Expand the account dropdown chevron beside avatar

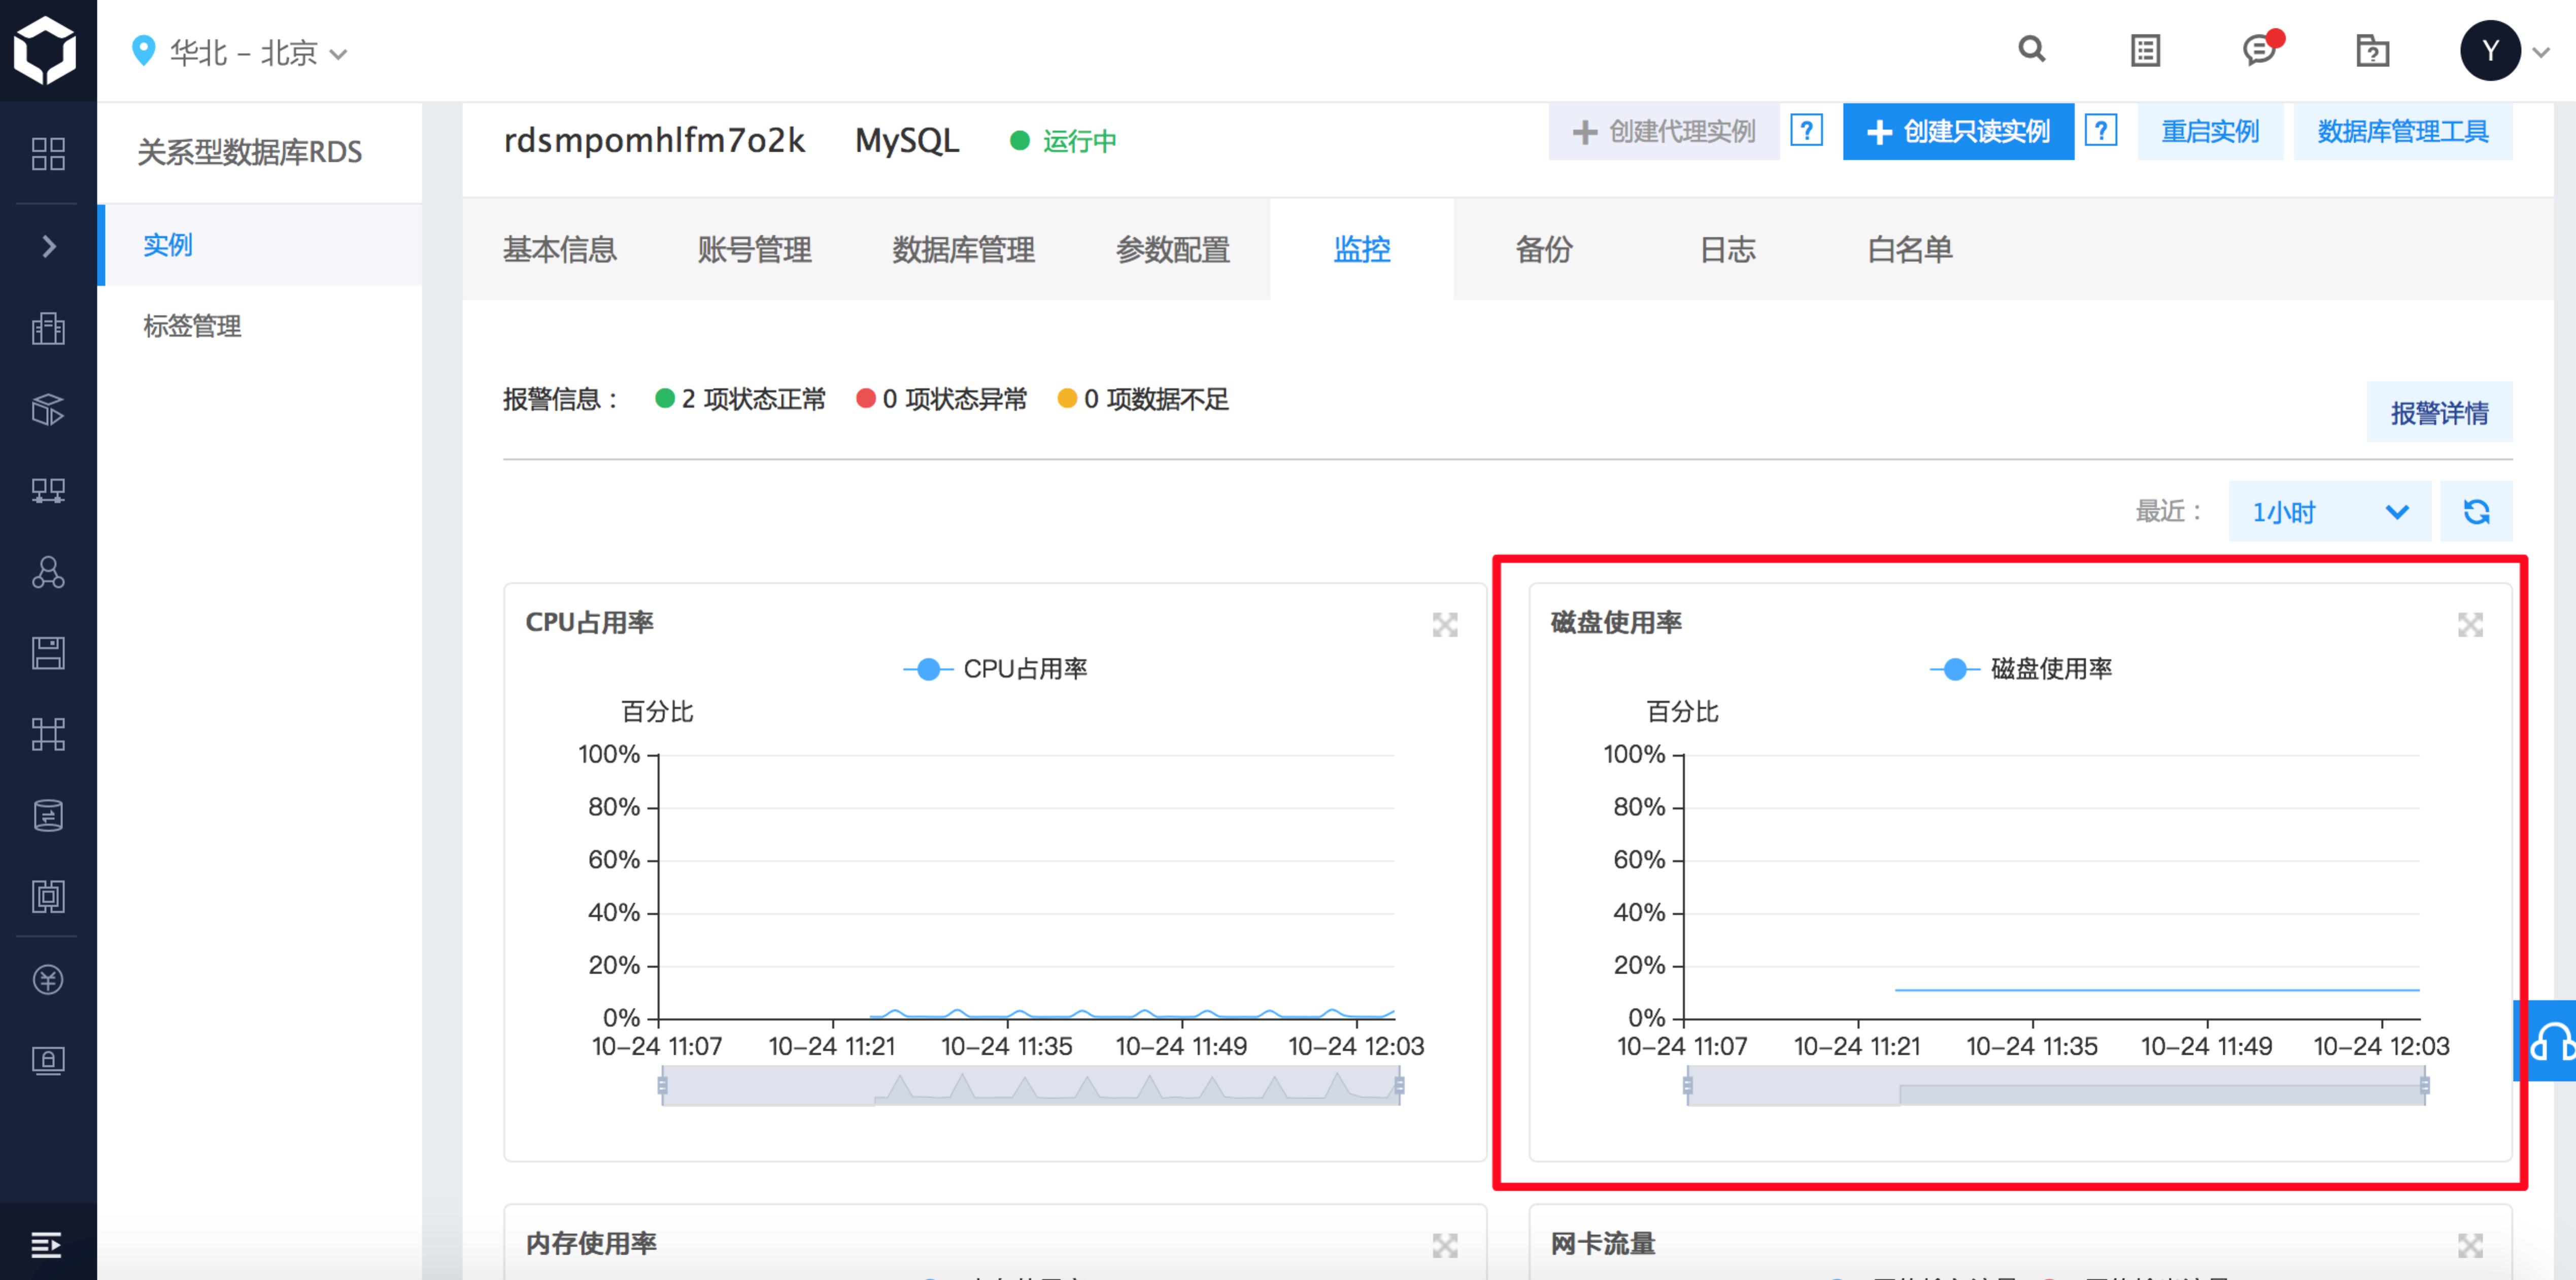[x=2541, y=52]
